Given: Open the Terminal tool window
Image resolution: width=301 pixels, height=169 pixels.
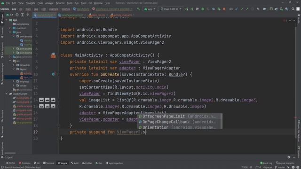Looking at the screenshot, I should [x=49, y=163].
